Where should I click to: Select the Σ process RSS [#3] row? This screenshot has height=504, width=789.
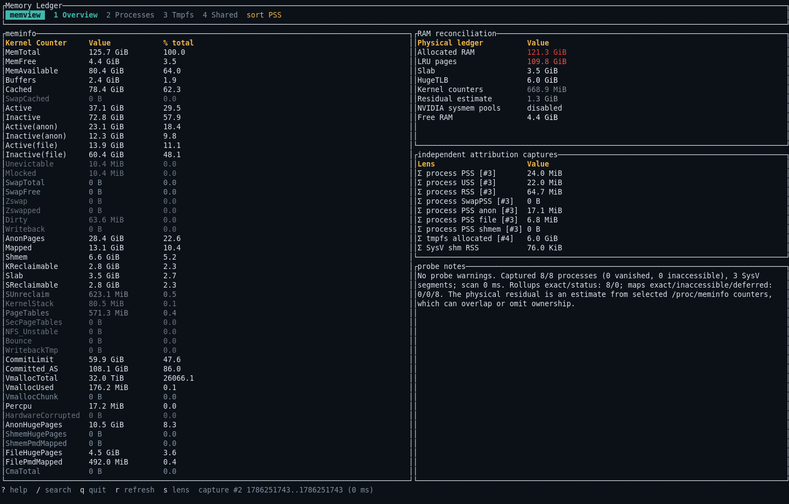point(602,192)
